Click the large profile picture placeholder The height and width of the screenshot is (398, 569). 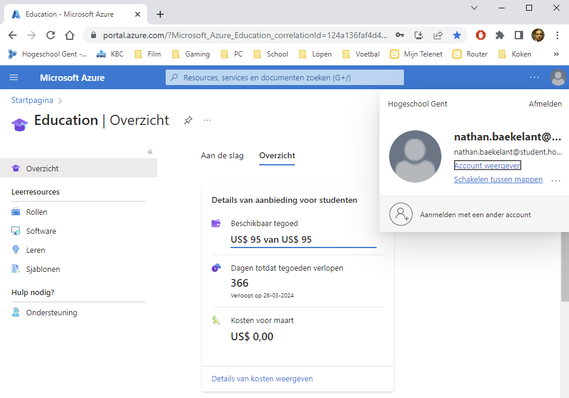(x=415, y=156)
